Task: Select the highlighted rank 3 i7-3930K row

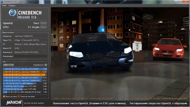Action: click(x=25, y=75)
